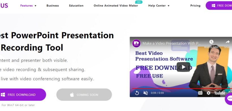Open the video title link
The height and width of the screenshot is (111, 232).
pos(172,43)
